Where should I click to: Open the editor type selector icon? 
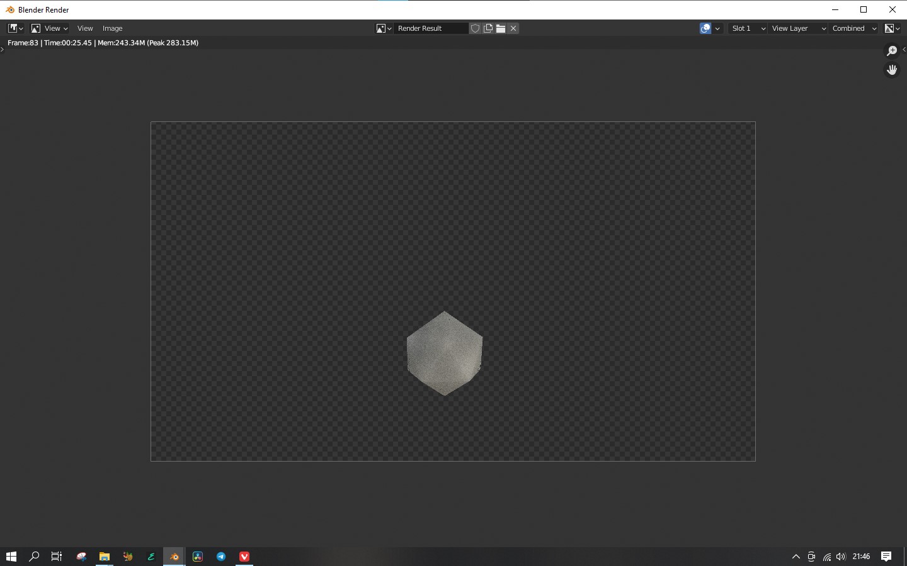coord(13,28)
